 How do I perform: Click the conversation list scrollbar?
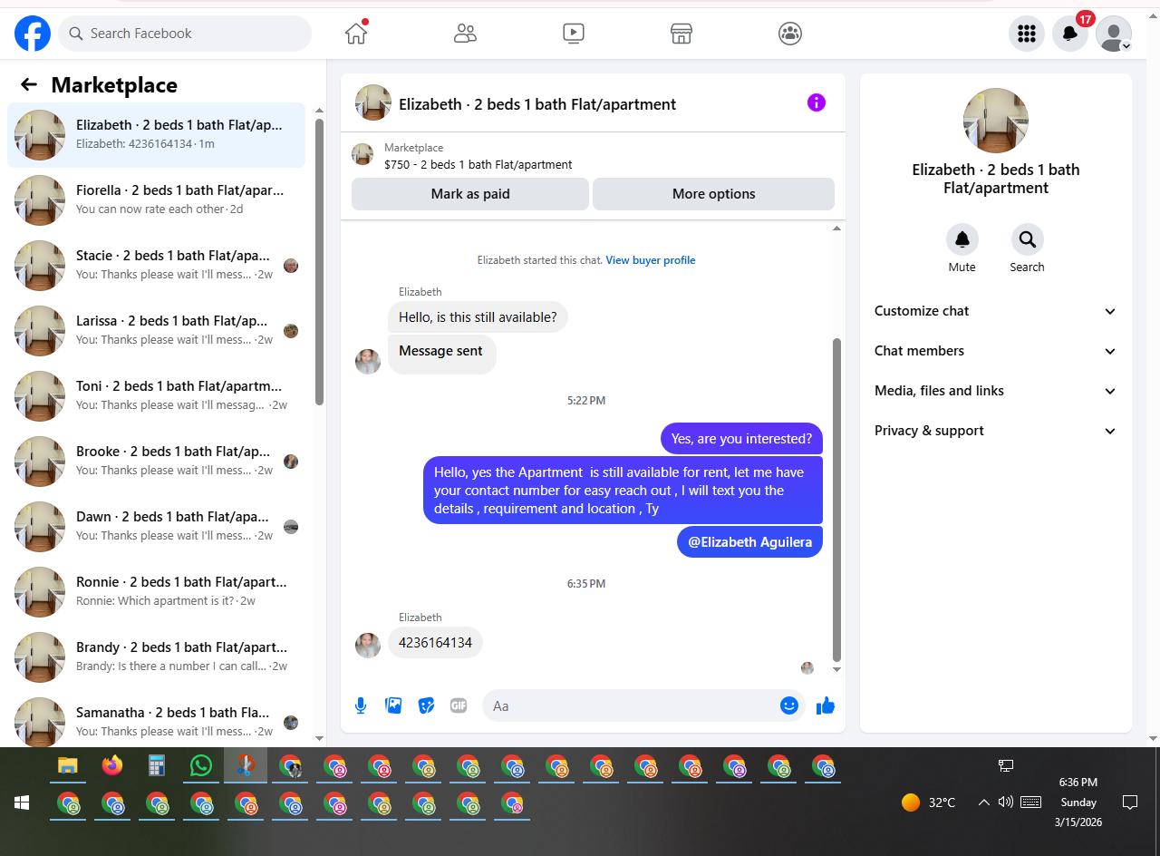click(x=319, y=263)
